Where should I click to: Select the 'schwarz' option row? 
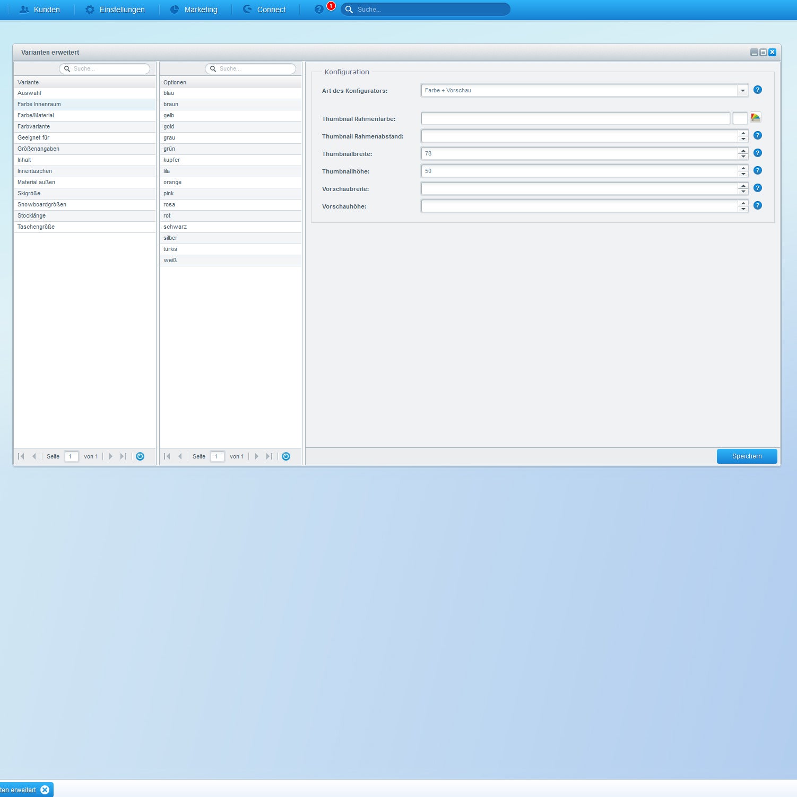[x=231, y=227]
